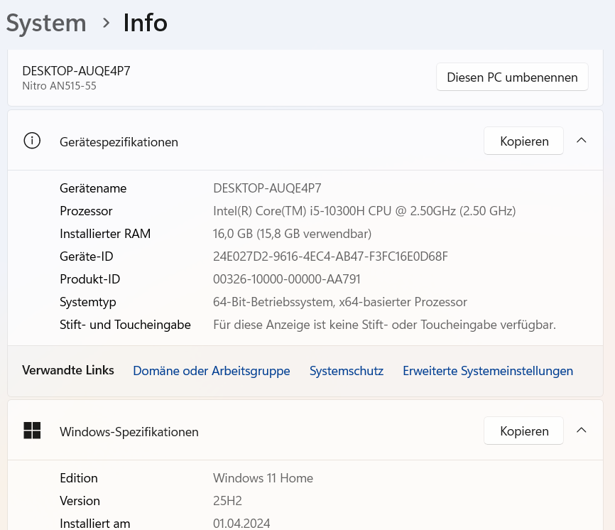The width and height of the screenshot is (615, 530).
Task: Click the Edition label
Action: tap(78, 478)
